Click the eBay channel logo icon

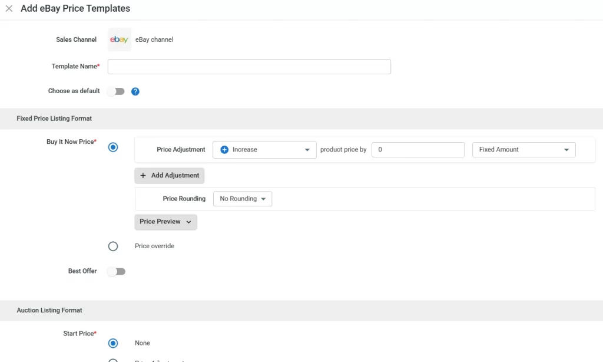pos(119,40)
